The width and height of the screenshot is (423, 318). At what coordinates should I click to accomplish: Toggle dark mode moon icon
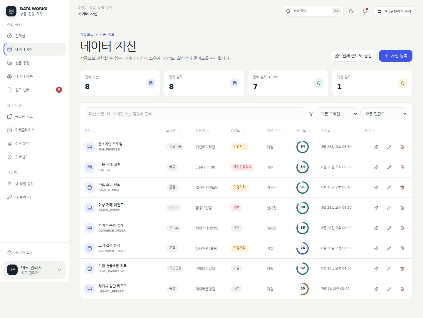pos(351,11)
